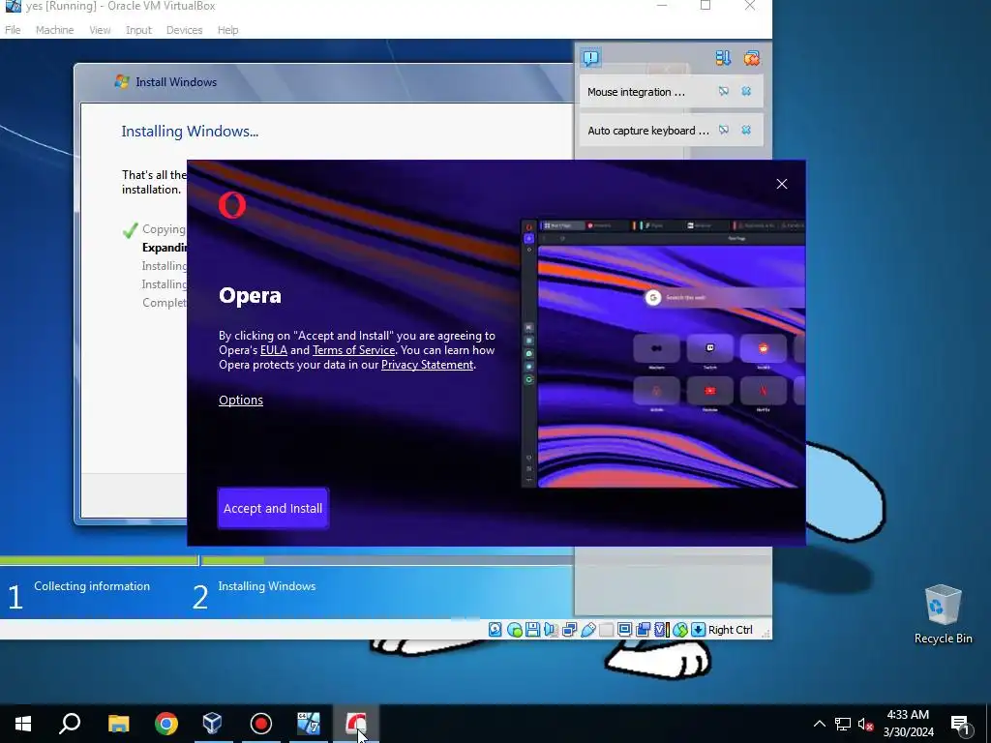Screen dimensions: 991x743
Task: Click the audio indicator in VirtualBox status bar
Action: [x=551, y=629]
